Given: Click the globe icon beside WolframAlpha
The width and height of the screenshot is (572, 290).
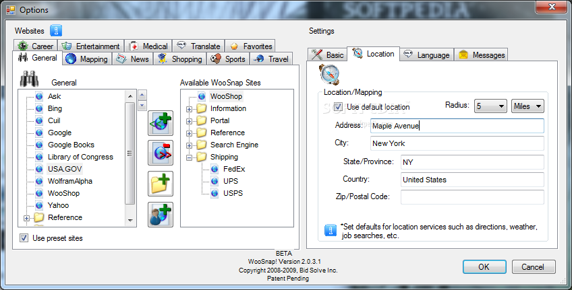Looking at the screenshot, I should (x=39, y=181).
